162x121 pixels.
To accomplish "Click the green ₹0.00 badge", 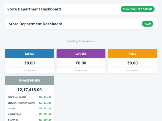I will (147, 24).
